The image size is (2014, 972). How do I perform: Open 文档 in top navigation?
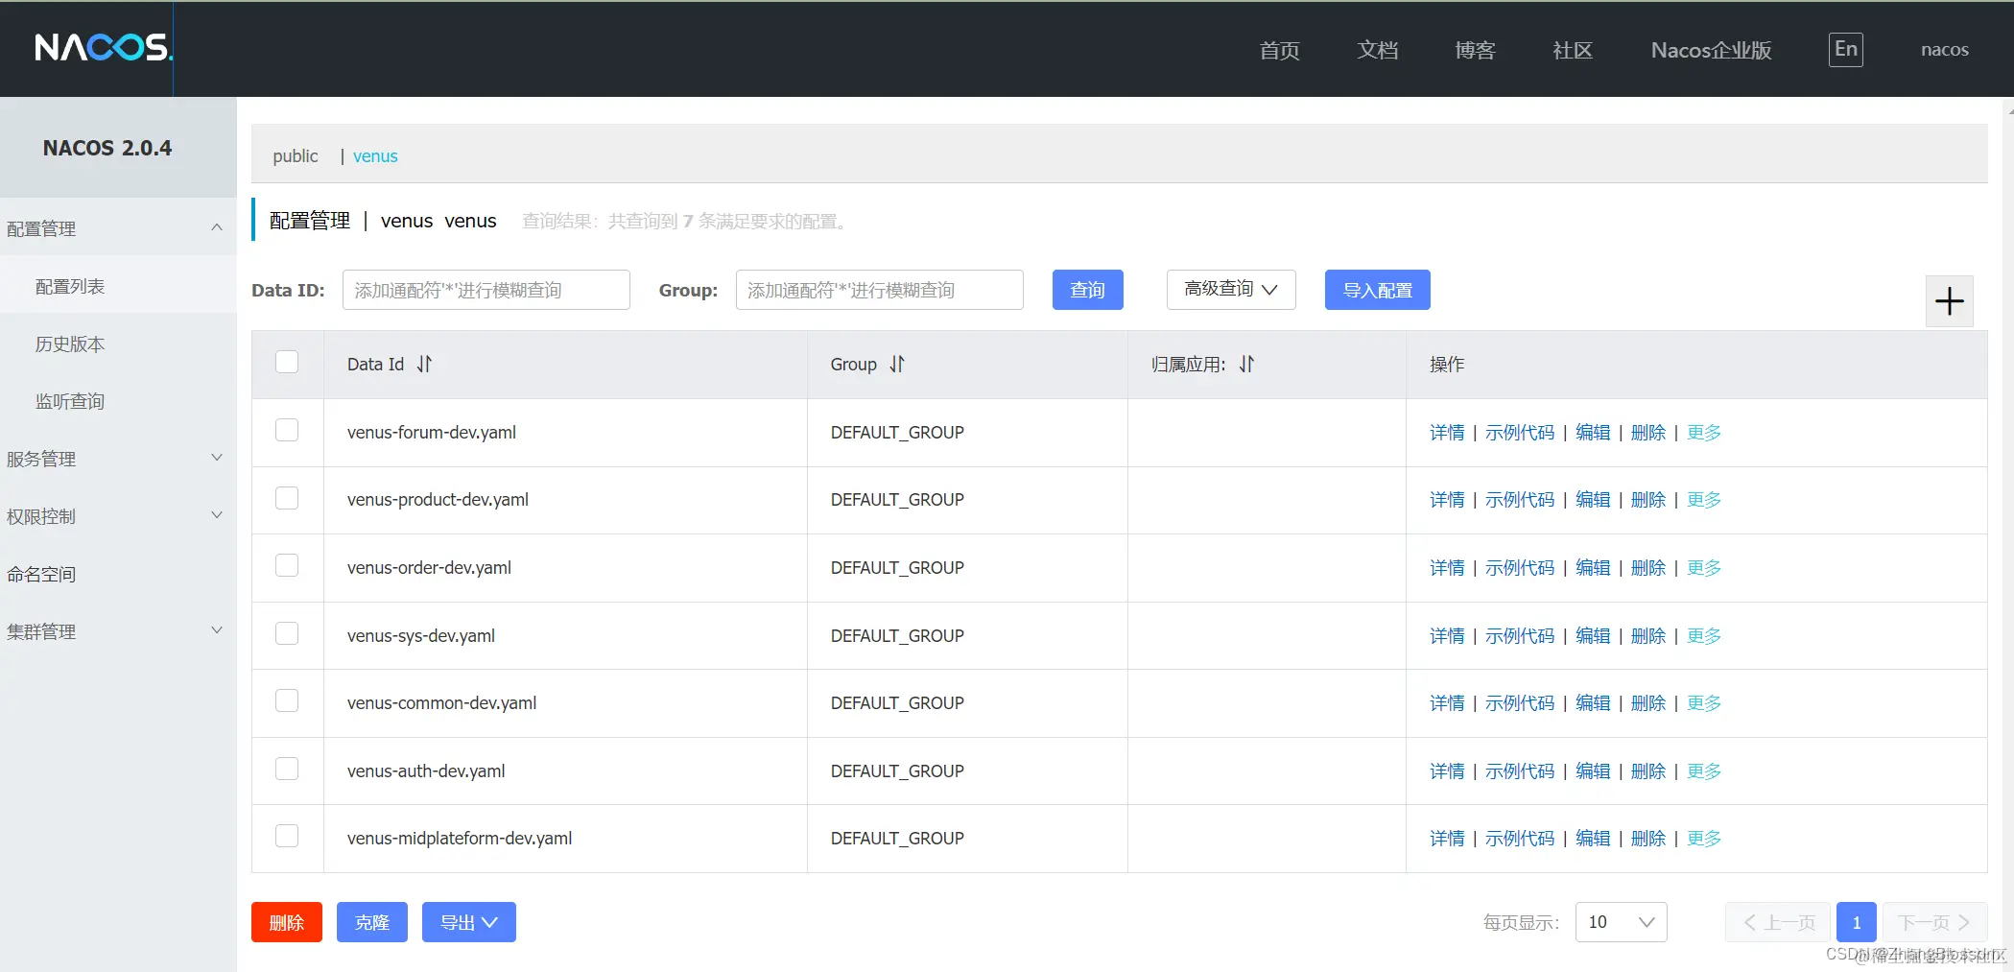click(1377, 50)
